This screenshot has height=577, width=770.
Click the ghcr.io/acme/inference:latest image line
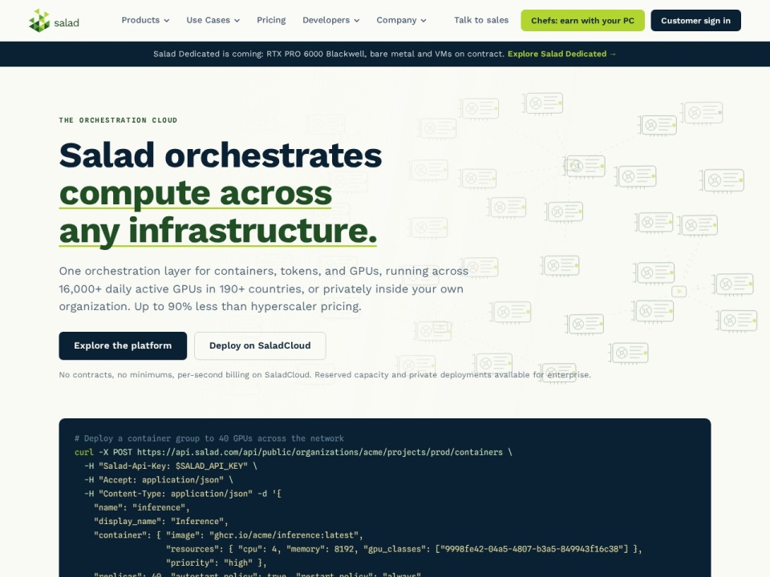pyautogui.click(x=229, y=535)
